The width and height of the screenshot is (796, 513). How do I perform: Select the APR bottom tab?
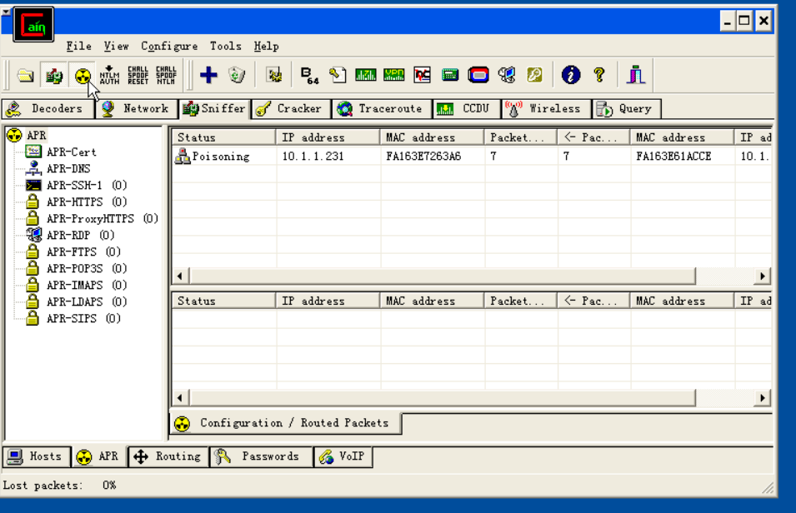coord(99,456)
